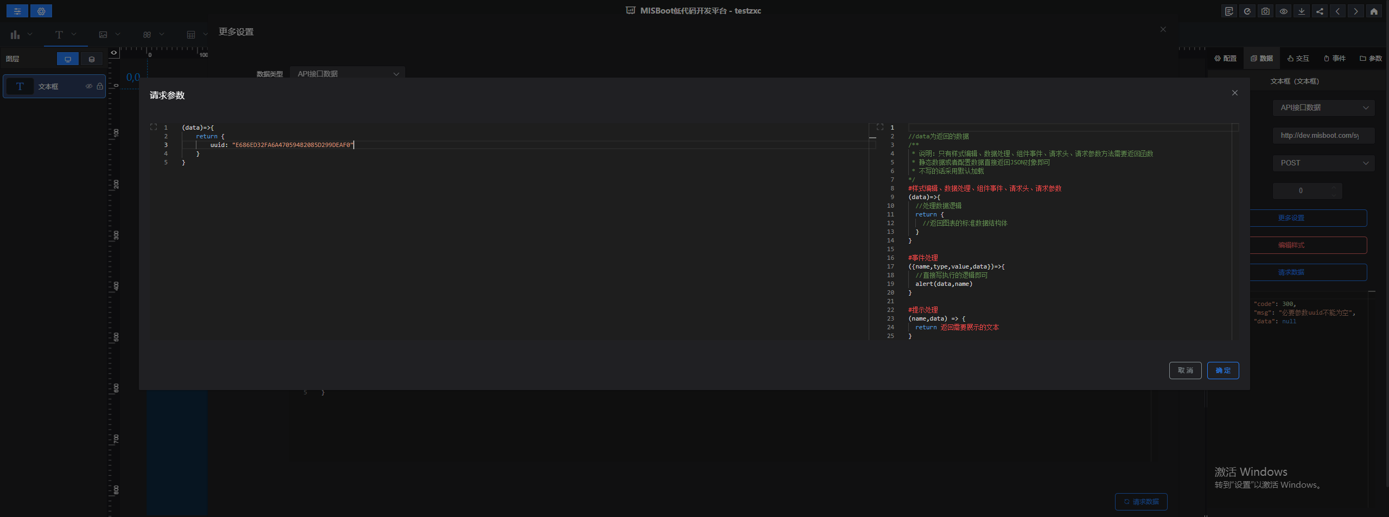The height and width of the screenshot is (517, 1389).
Task: Click the uuid string in code editor
Action: point(292,145)
